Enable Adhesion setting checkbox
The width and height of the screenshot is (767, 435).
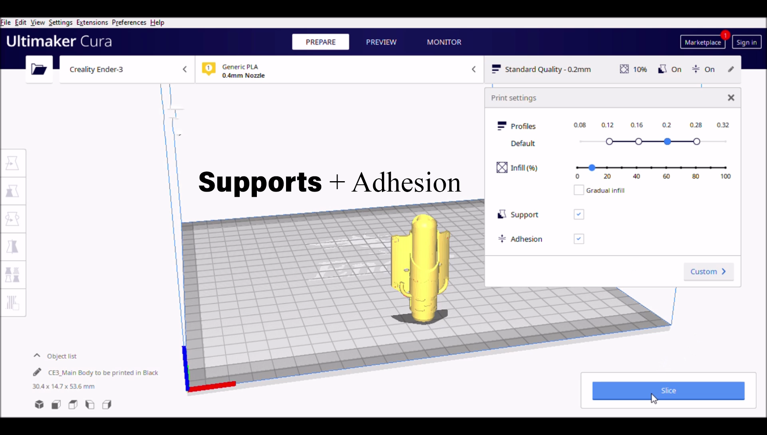[x=579, y=239]
